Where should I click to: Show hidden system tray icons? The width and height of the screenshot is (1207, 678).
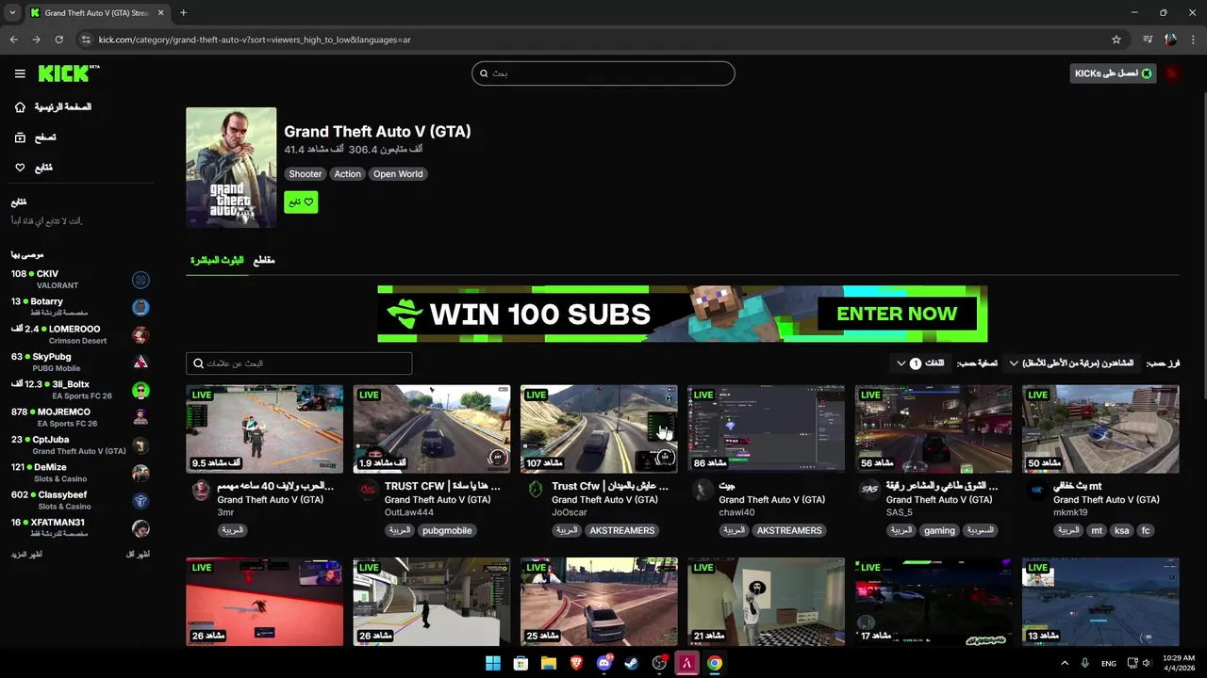coord(1065,664)
